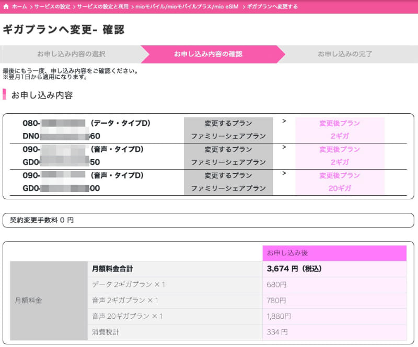
Task: Click the 消費税計 row label
Action: coord(108,332)
